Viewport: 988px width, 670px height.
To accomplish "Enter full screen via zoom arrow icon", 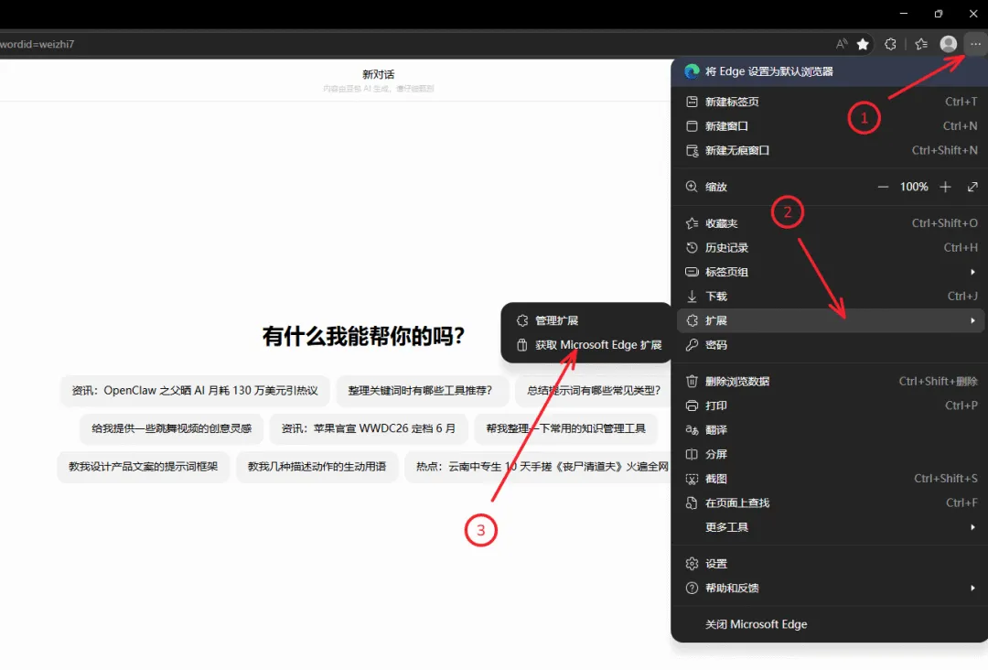I will coord(972,188).
